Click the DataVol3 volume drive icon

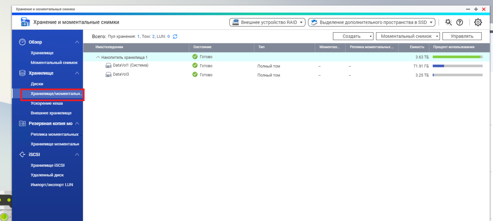pos(109,75)
